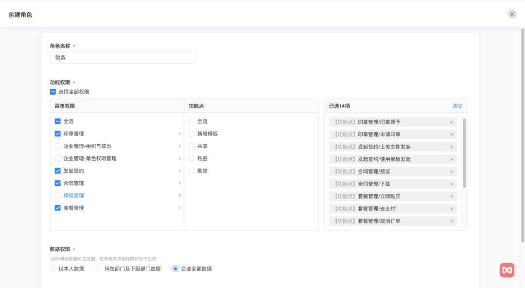Select the 印章管理 menu label

[x=74, y=134]
